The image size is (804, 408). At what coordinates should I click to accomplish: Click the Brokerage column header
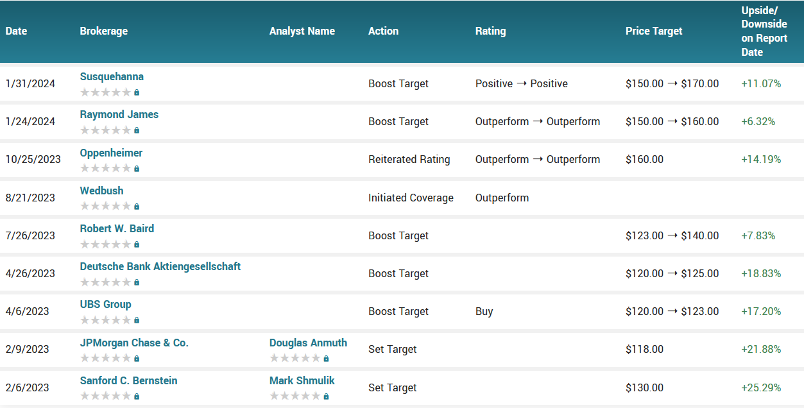coord(103,31)
